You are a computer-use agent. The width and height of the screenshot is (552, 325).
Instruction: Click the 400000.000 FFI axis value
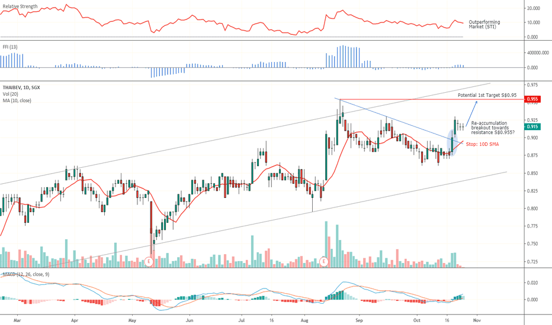click(538, 53)
